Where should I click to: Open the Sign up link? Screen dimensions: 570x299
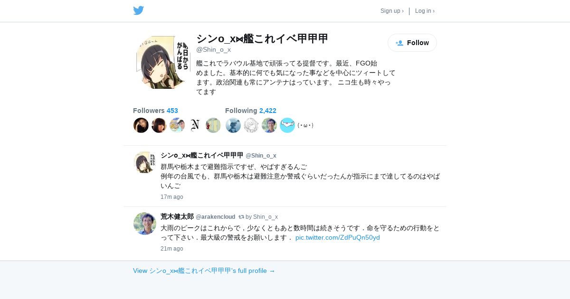pyautogui.click(x=392, y=11)
